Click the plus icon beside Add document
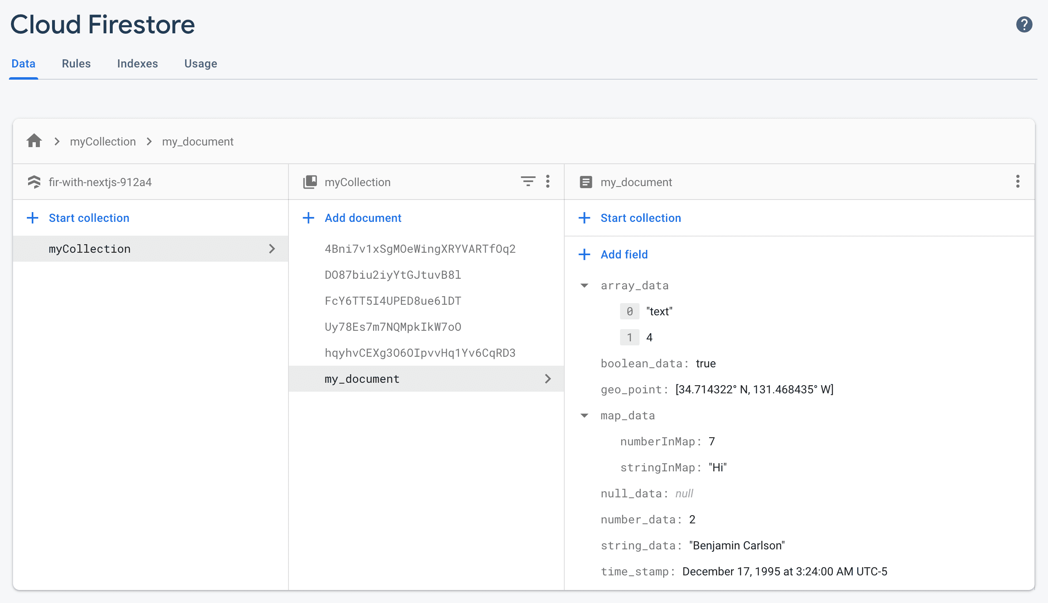The width and height of the screenshot is (1048, 603). [308, 218]
